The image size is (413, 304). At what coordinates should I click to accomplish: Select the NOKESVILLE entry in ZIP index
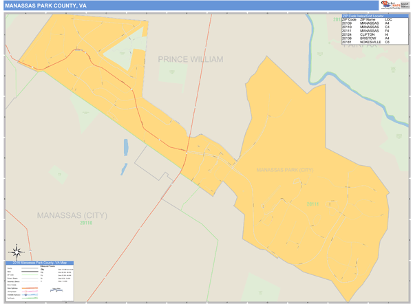tap(370, 42)
